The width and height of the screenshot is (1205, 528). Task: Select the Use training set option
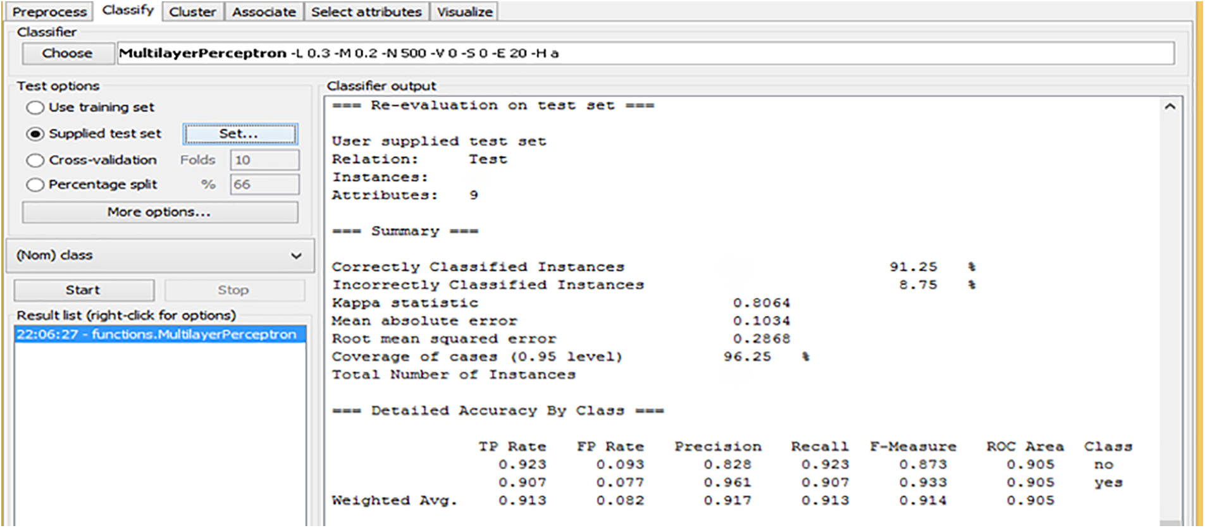pos(35,108)
